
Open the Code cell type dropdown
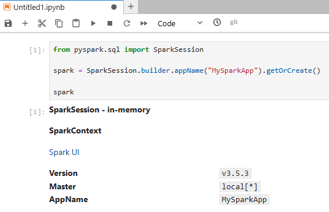[180, 23]
